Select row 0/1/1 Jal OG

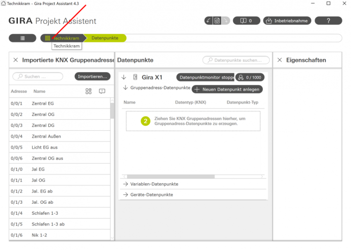click(x=60, y=180)
